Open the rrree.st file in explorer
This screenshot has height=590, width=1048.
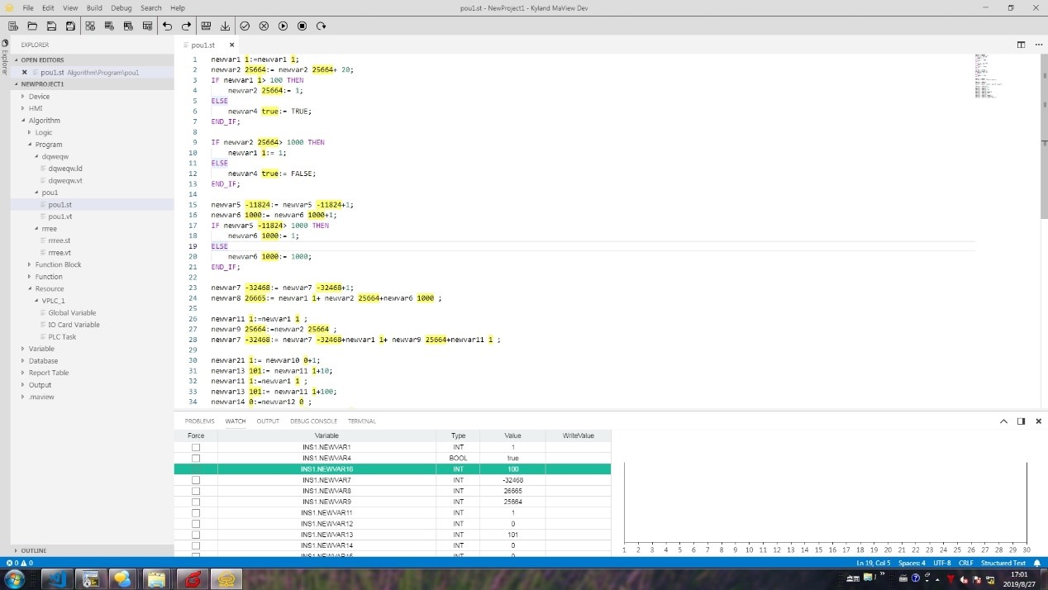[x=59, y=240]
